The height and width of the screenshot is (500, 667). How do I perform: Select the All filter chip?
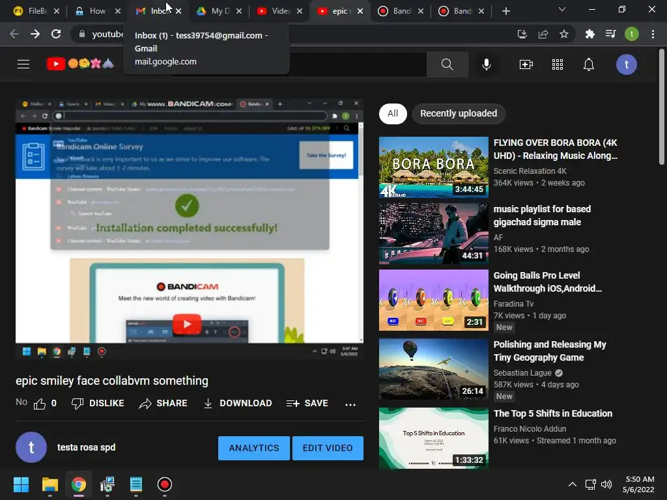(x=393, y=113)
